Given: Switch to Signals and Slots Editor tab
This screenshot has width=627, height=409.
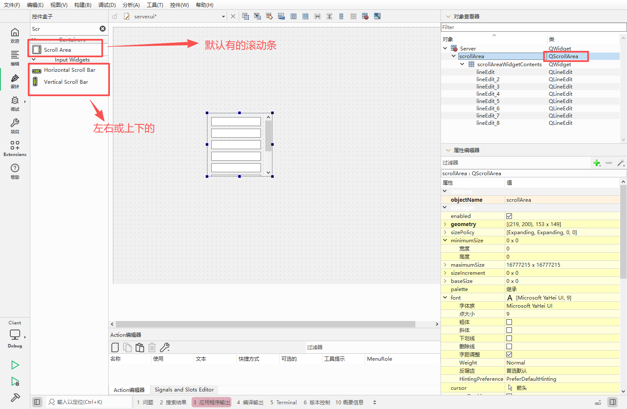Looking at the screenshot, I should pyautogui.click(x=184, y=390).
